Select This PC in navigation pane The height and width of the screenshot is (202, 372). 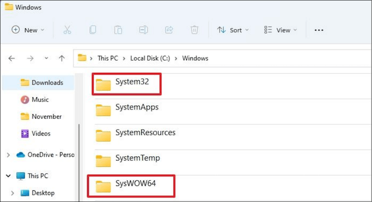[x=32, y=176]
